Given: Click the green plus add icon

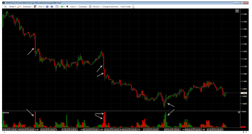Looking at the screenshot, I should 63,7.
